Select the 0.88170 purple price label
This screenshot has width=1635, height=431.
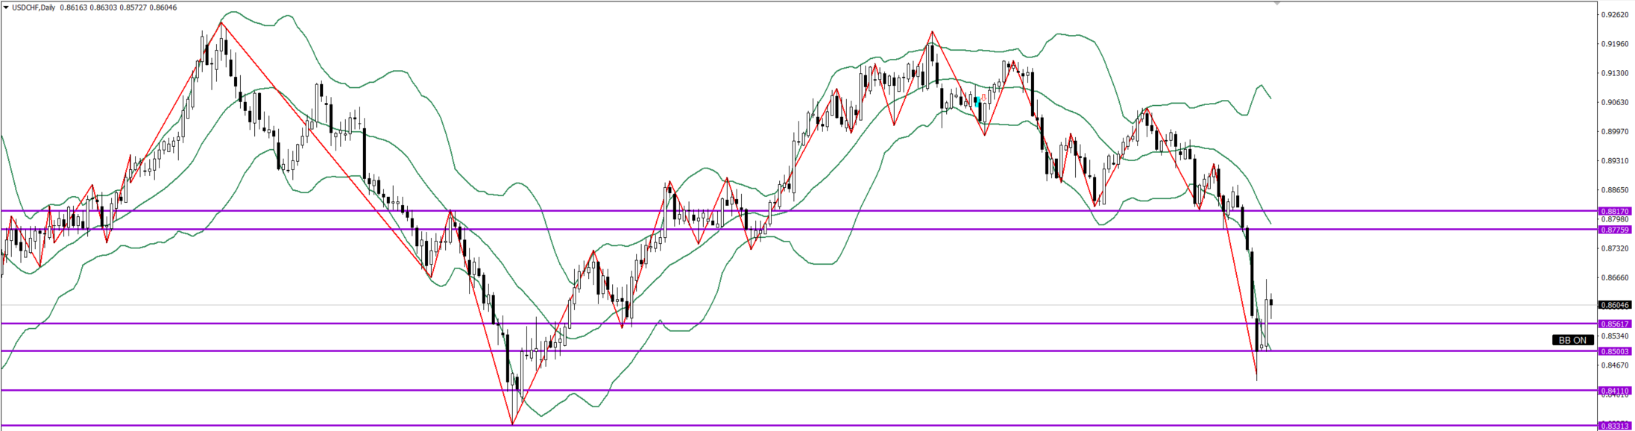pos(1614,211)
